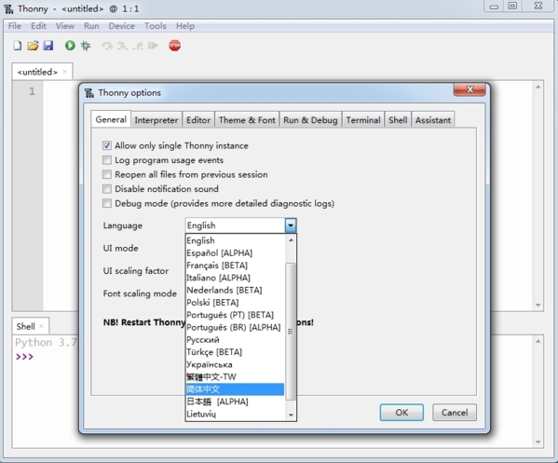
Task: Switch to the Interpreter tab
Action: pos(157,120)
